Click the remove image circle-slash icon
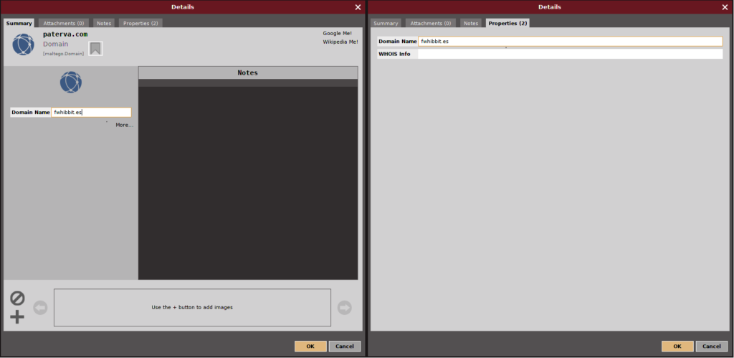Viewport: 734px width, 358px height. pyautogui.click(x=17, y=298)
